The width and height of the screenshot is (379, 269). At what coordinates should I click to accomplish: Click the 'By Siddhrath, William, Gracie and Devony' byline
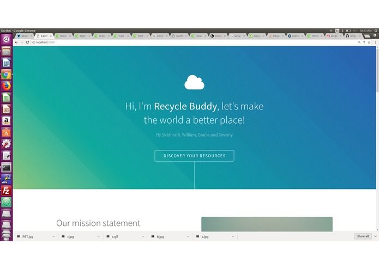coord(194,135)
